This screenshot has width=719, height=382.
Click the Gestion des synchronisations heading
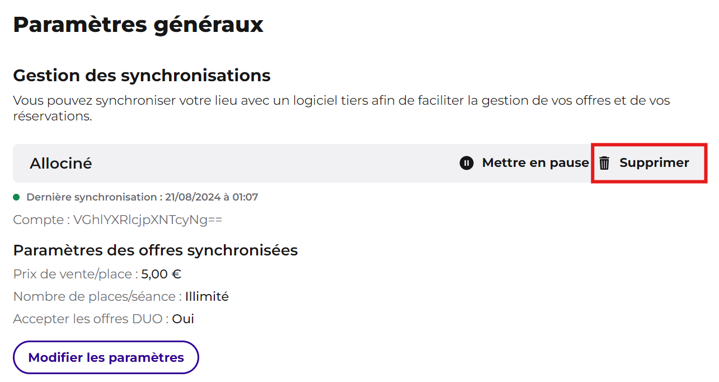pos(142,75)
